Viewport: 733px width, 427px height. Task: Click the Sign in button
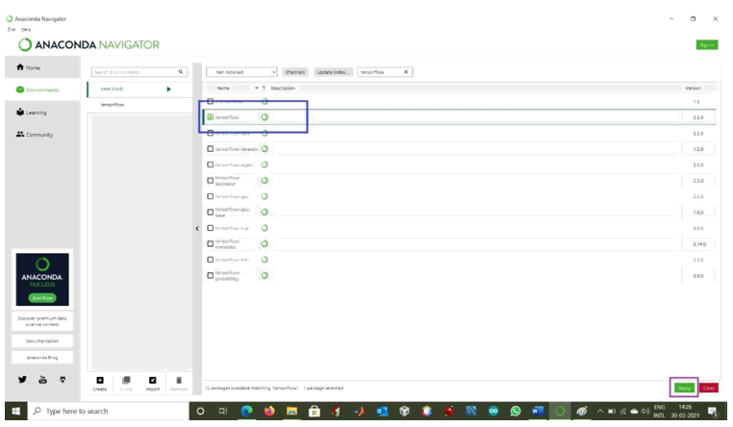coord(707,45)
